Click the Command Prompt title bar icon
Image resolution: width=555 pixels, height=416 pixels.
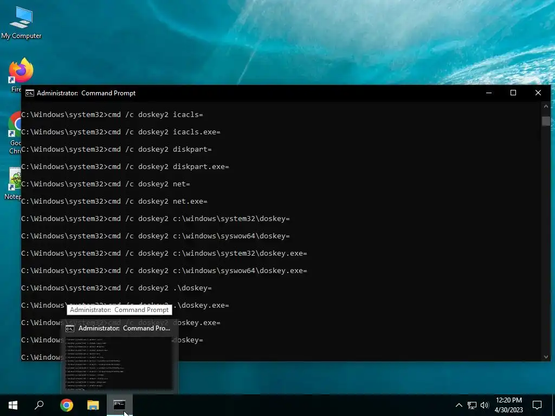30,93
